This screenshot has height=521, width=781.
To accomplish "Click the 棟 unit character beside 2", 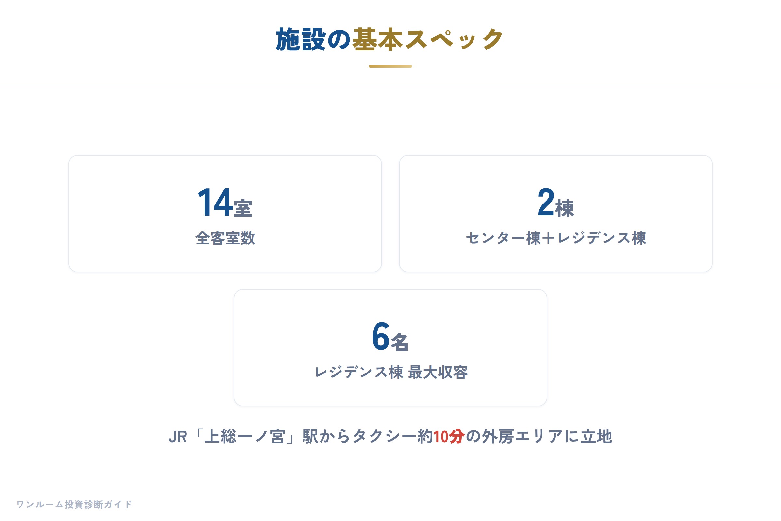I will [x=565, y=209].
